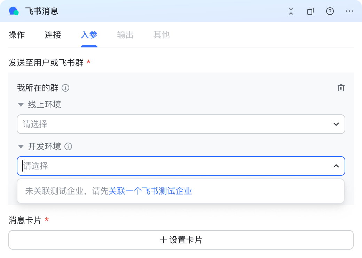
Task: Click the 消息卡片 label
Action: coord(25,220)
